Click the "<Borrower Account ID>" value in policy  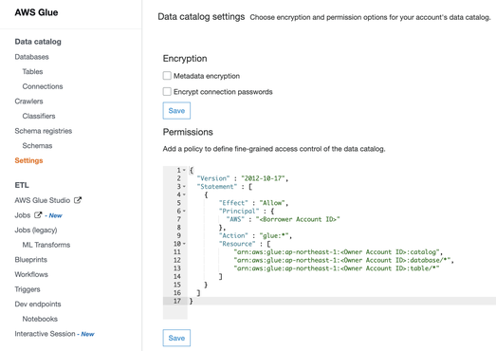[298, 219]
